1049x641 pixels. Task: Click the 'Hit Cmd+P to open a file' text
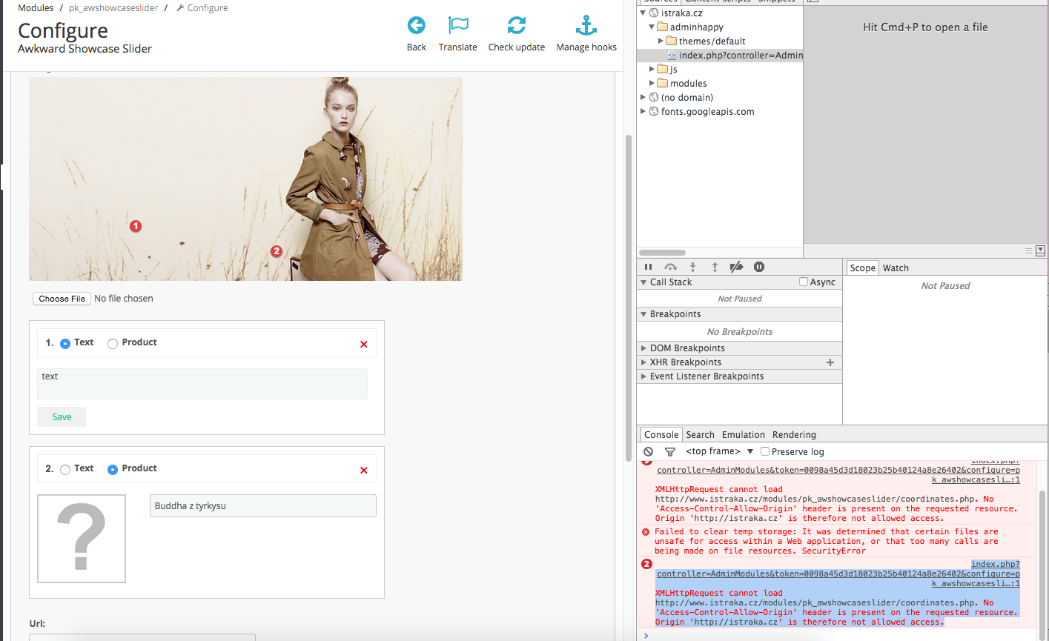click(x=925, y=27)
